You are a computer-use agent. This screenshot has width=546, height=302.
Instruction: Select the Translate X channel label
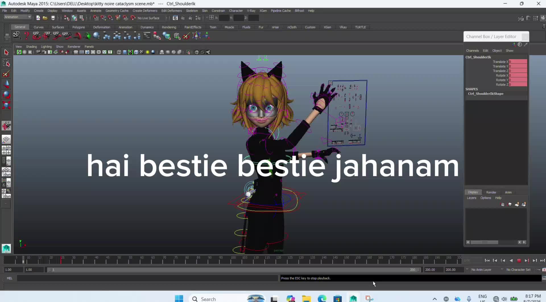[500, 62]
